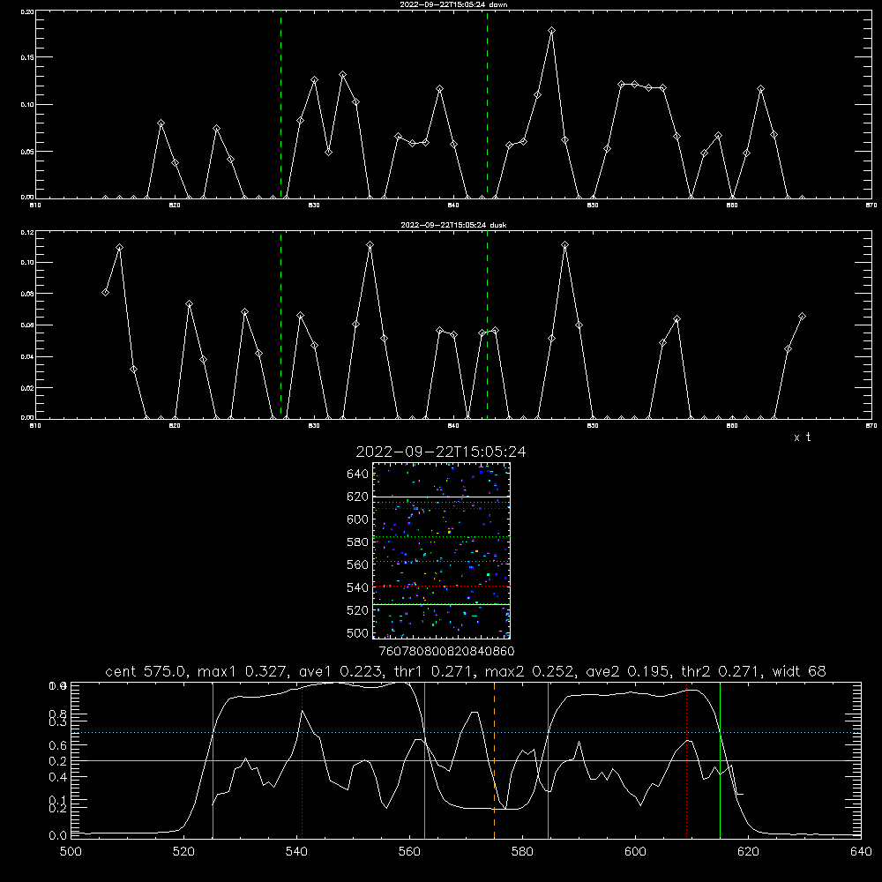Select the dawn peak diamond marker at 862
This screenshot has width=882, height=882.
(760, 89)
